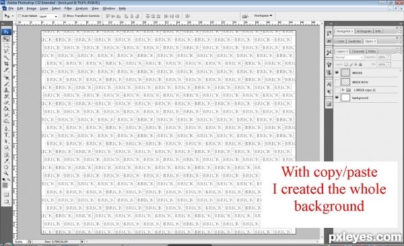Uncheck Show Transform Controls
The width and height of the screenshot is (404, 246).
coord(64,16)
